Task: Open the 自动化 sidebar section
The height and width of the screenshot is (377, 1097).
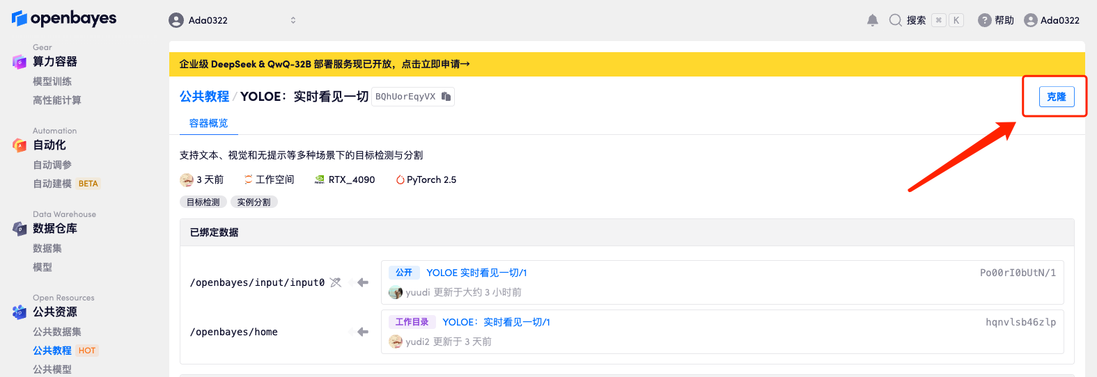Action: pyautogui.click(x=49, y=145)
